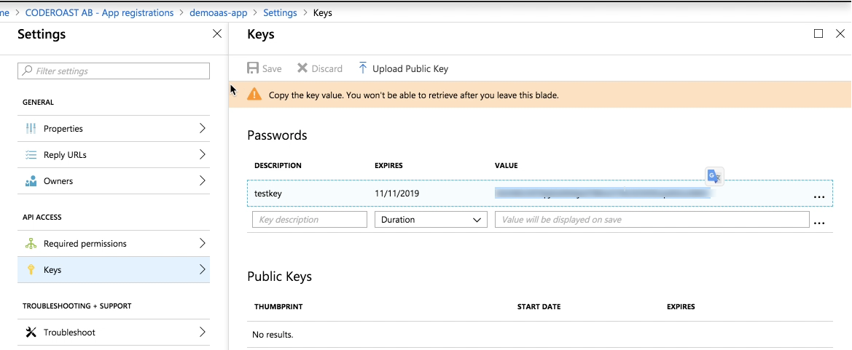Click the Required permissions tree icon

(x=31, y=244)
